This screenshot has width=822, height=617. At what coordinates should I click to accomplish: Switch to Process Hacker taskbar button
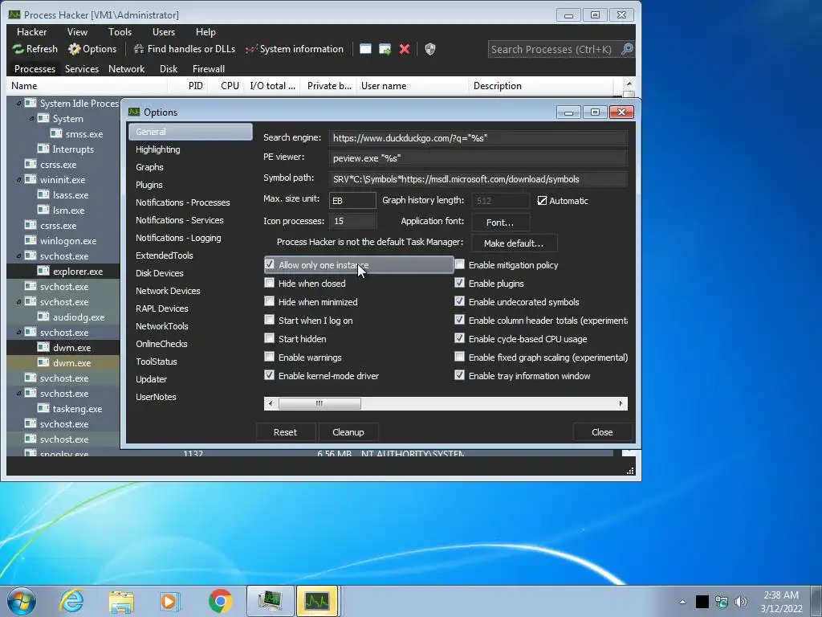[318, 601]
